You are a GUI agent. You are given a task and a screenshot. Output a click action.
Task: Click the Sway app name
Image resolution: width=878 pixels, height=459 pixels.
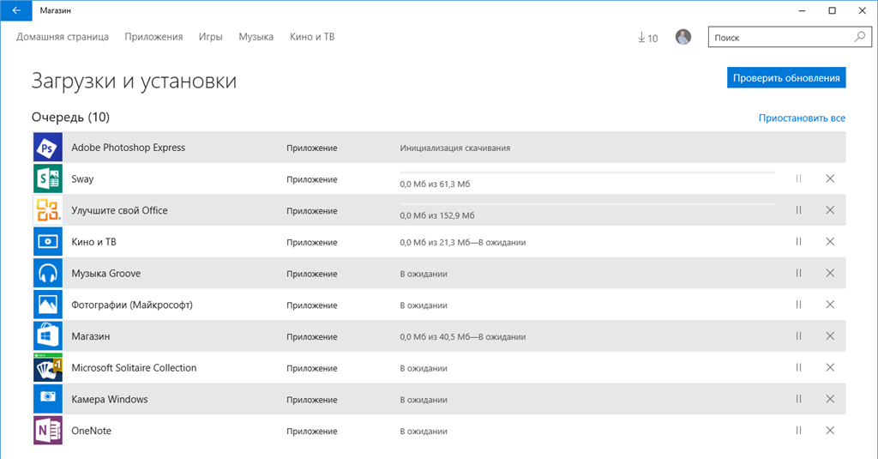pos(82,179)
